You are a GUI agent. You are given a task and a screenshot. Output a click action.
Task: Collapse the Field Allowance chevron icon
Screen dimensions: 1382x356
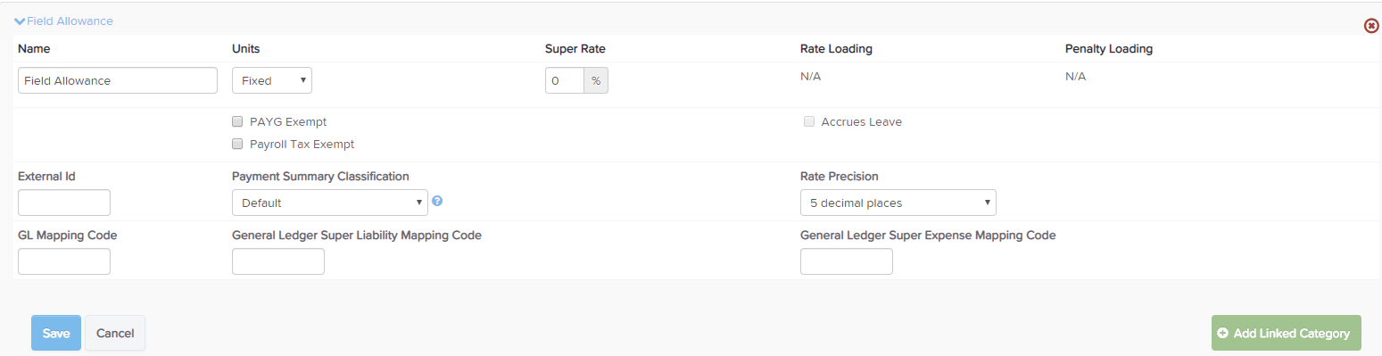tap(20, 21)
